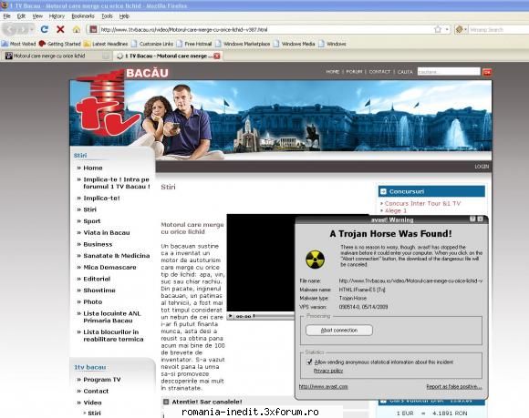This screenshot has width=529, height=418.
Task: Open Lista locuinte ANL Primaria Bacau link
Action: (x=112, y=317)
